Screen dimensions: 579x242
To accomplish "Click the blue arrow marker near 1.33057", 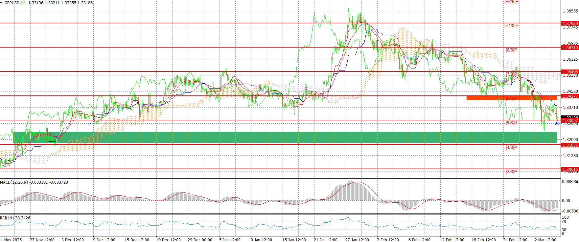I will [x=557, y=123].
